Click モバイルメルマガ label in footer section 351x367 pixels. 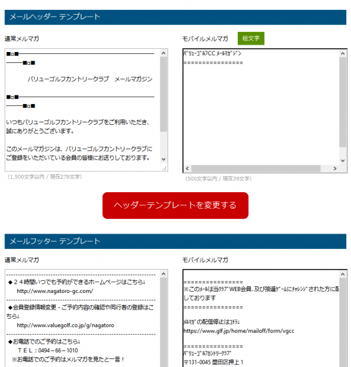point(205,260)
